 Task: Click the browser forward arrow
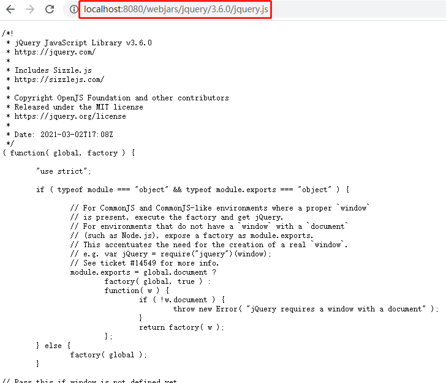click(x=30, y=9)
